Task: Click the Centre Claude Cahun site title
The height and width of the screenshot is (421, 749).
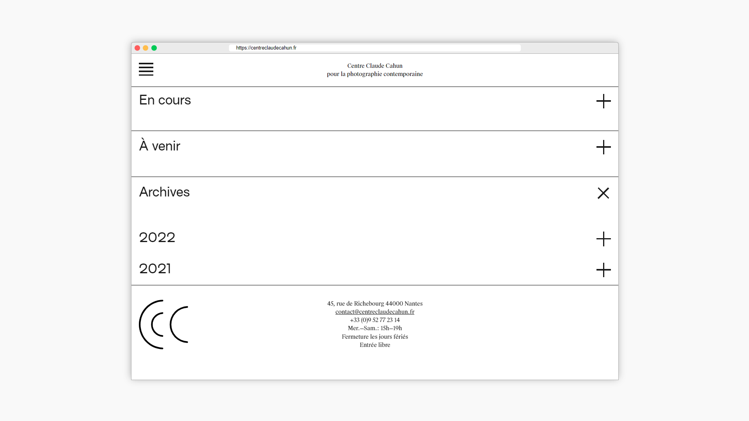Action: click(374, 66)
